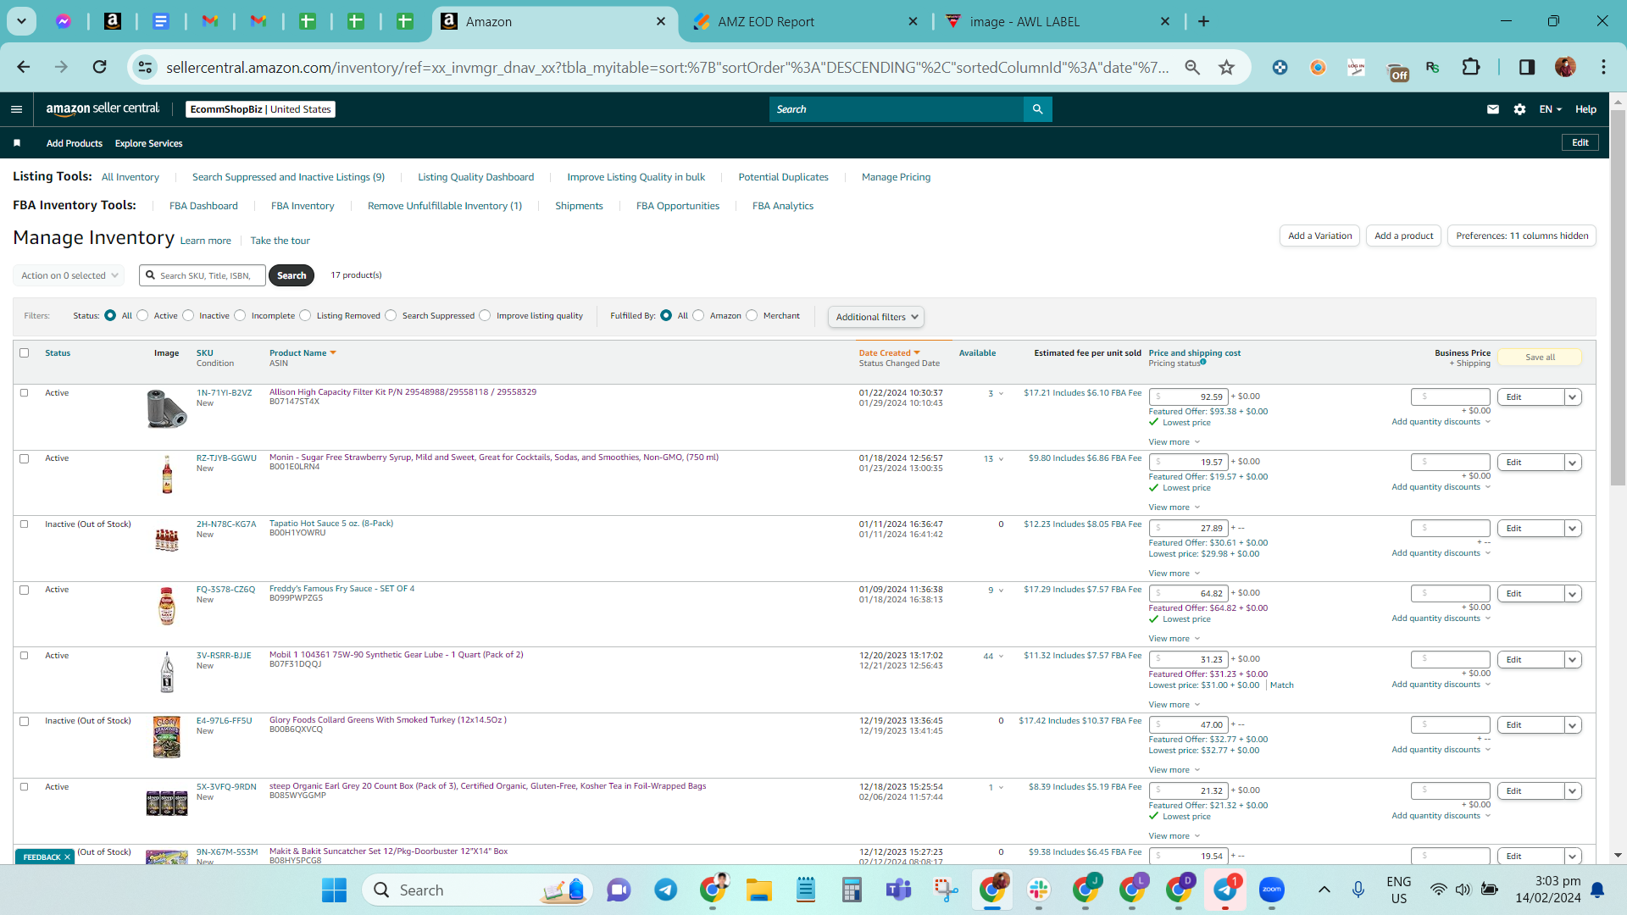Open the Chrome three-dot menu
Screen dimensions: 1627x915
(1603, 67)
